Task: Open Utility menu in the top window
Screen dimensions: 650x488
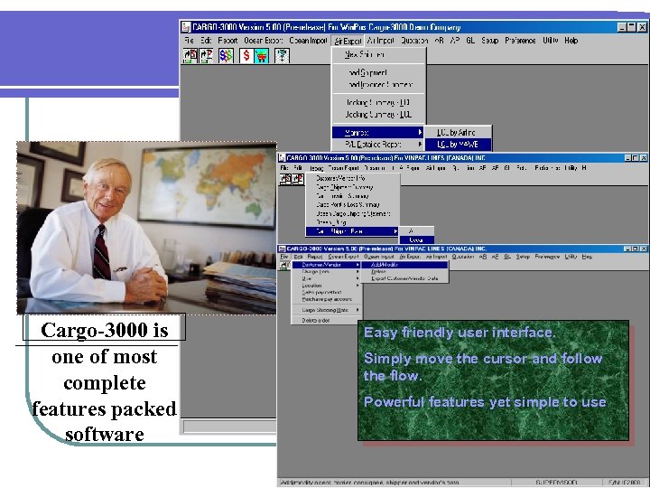Action: (551, 41)
